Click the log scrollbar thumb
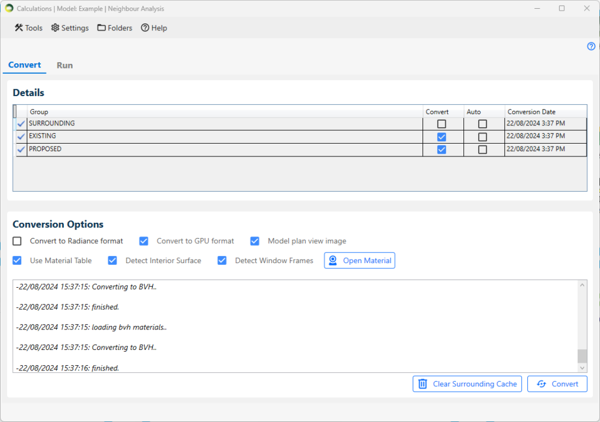Screen dimensions: 600x422 click(x=582, y=356)
